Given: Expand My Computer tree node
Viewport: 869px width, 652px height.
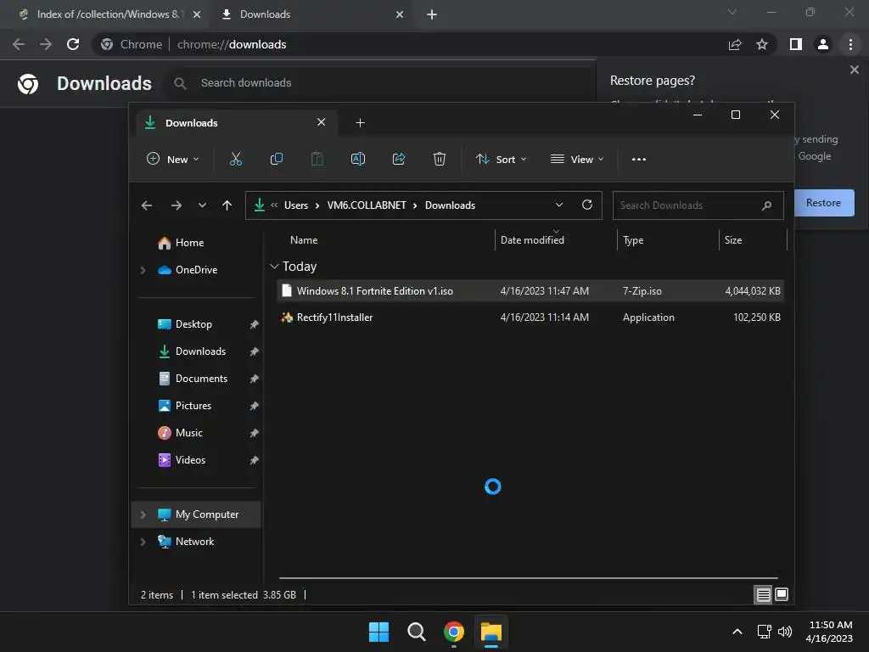Looking at the screenshot, I should click(x=143, y=514).
